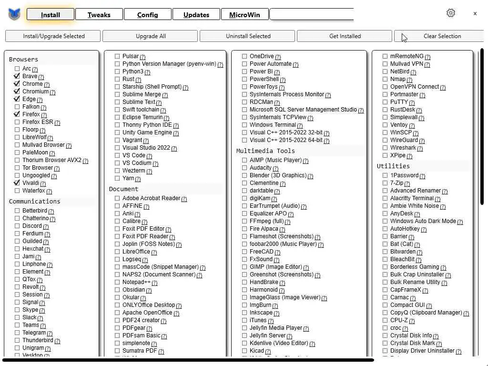The image size is (488, 366).
Task: Click the Get Installed button
Action: [x=345, y=36]
